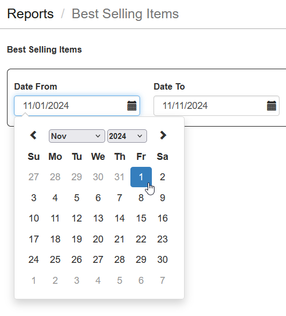This screenshot has width=286, height=316.
Task: Open the Date From calendar icon
Action: (132, 106)
